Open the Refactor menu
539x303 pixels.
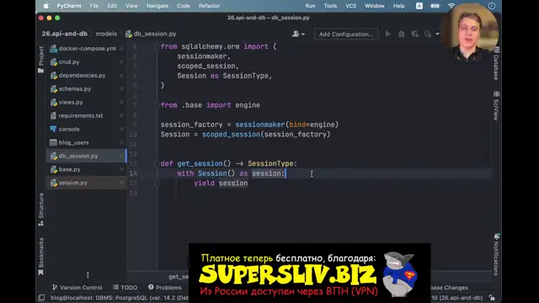coord(209,6)
